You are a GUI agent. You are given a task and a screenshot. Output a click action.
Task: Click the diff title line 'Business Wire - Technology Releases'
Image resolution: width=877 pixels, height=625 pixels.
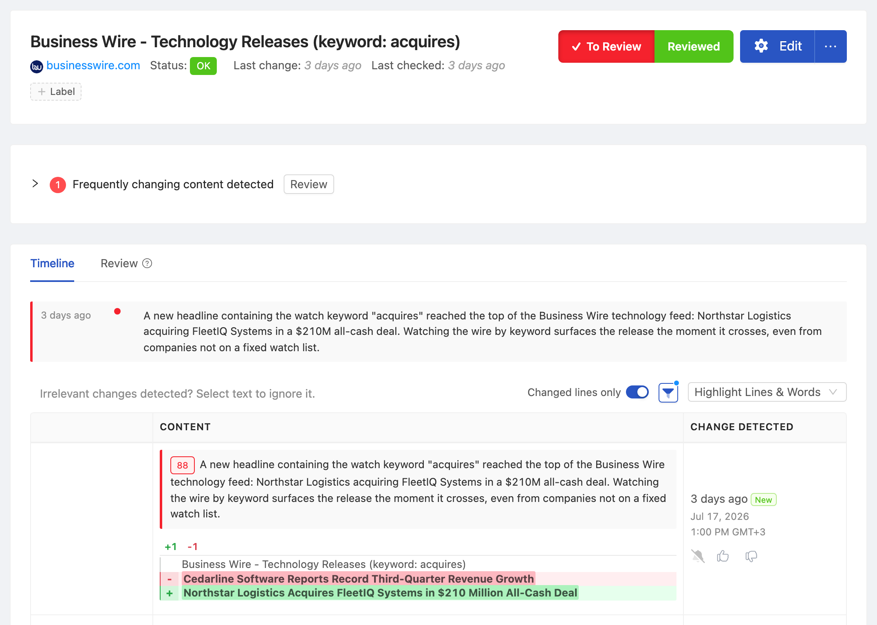(x=324, y=564)
